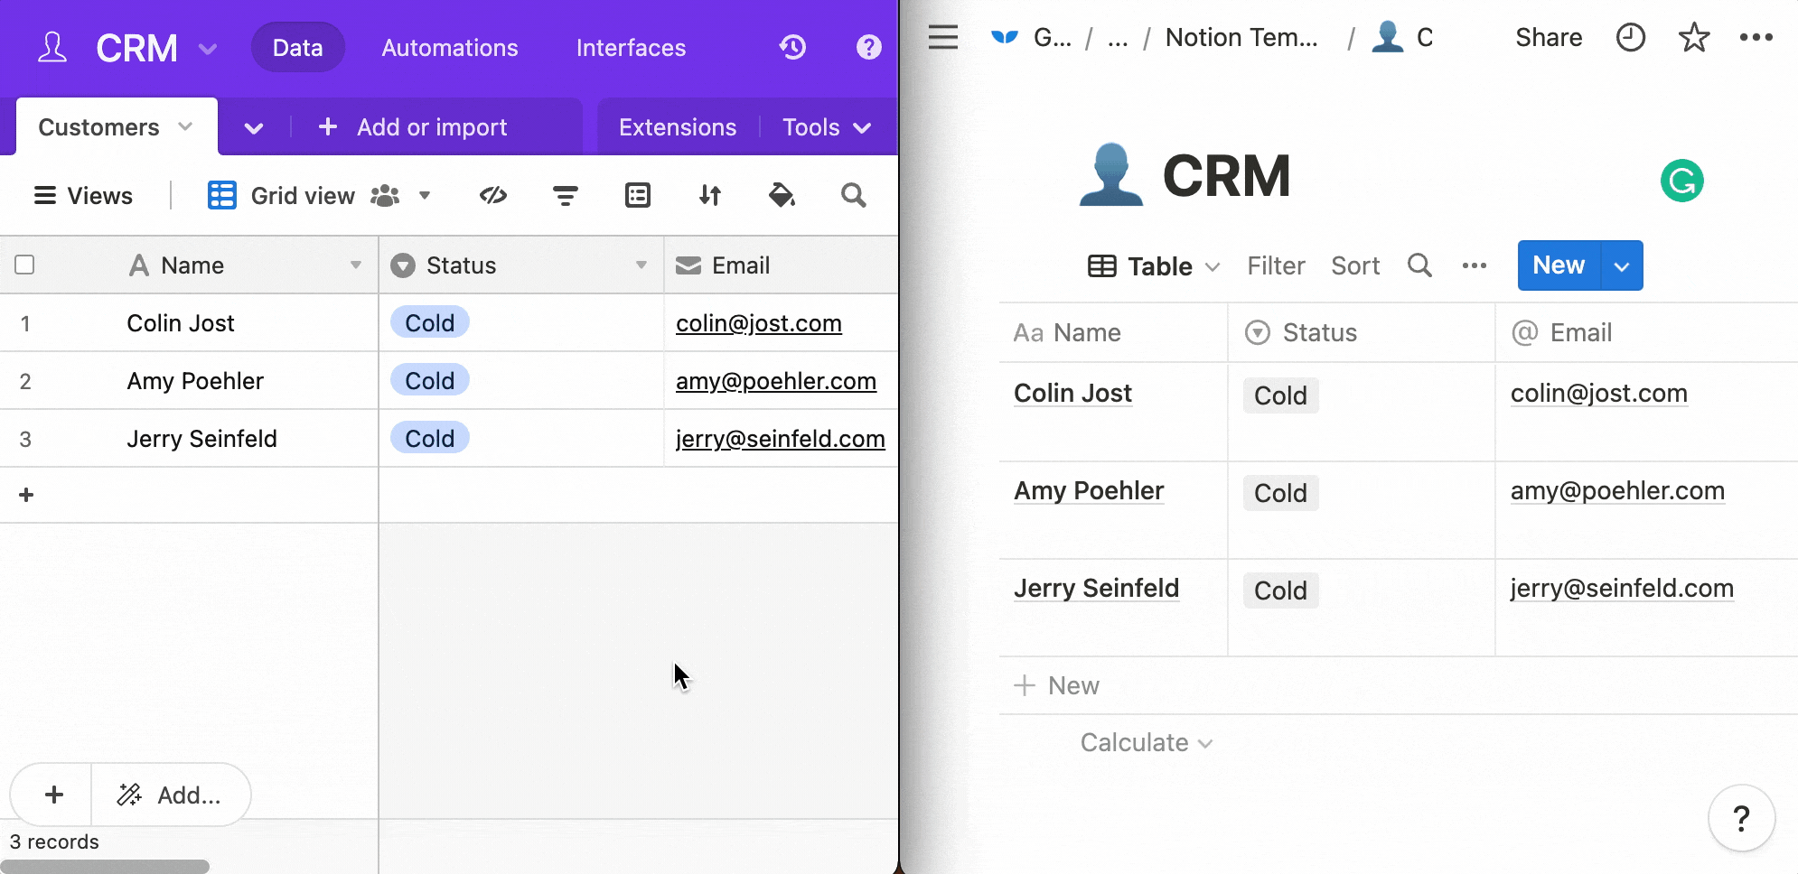Click the group records icon
This screenshot has width=1798, height=874.
pyautogui.click(x=638, y=195)
